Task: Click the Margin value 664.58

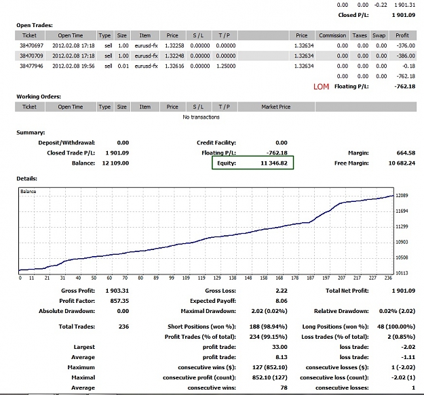Action: point(406,153)
